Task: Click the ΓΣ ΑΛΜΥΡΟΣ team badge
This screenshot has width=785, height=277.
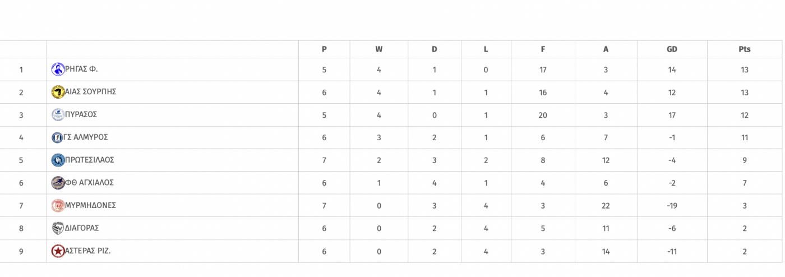Action: click(57, 137)
